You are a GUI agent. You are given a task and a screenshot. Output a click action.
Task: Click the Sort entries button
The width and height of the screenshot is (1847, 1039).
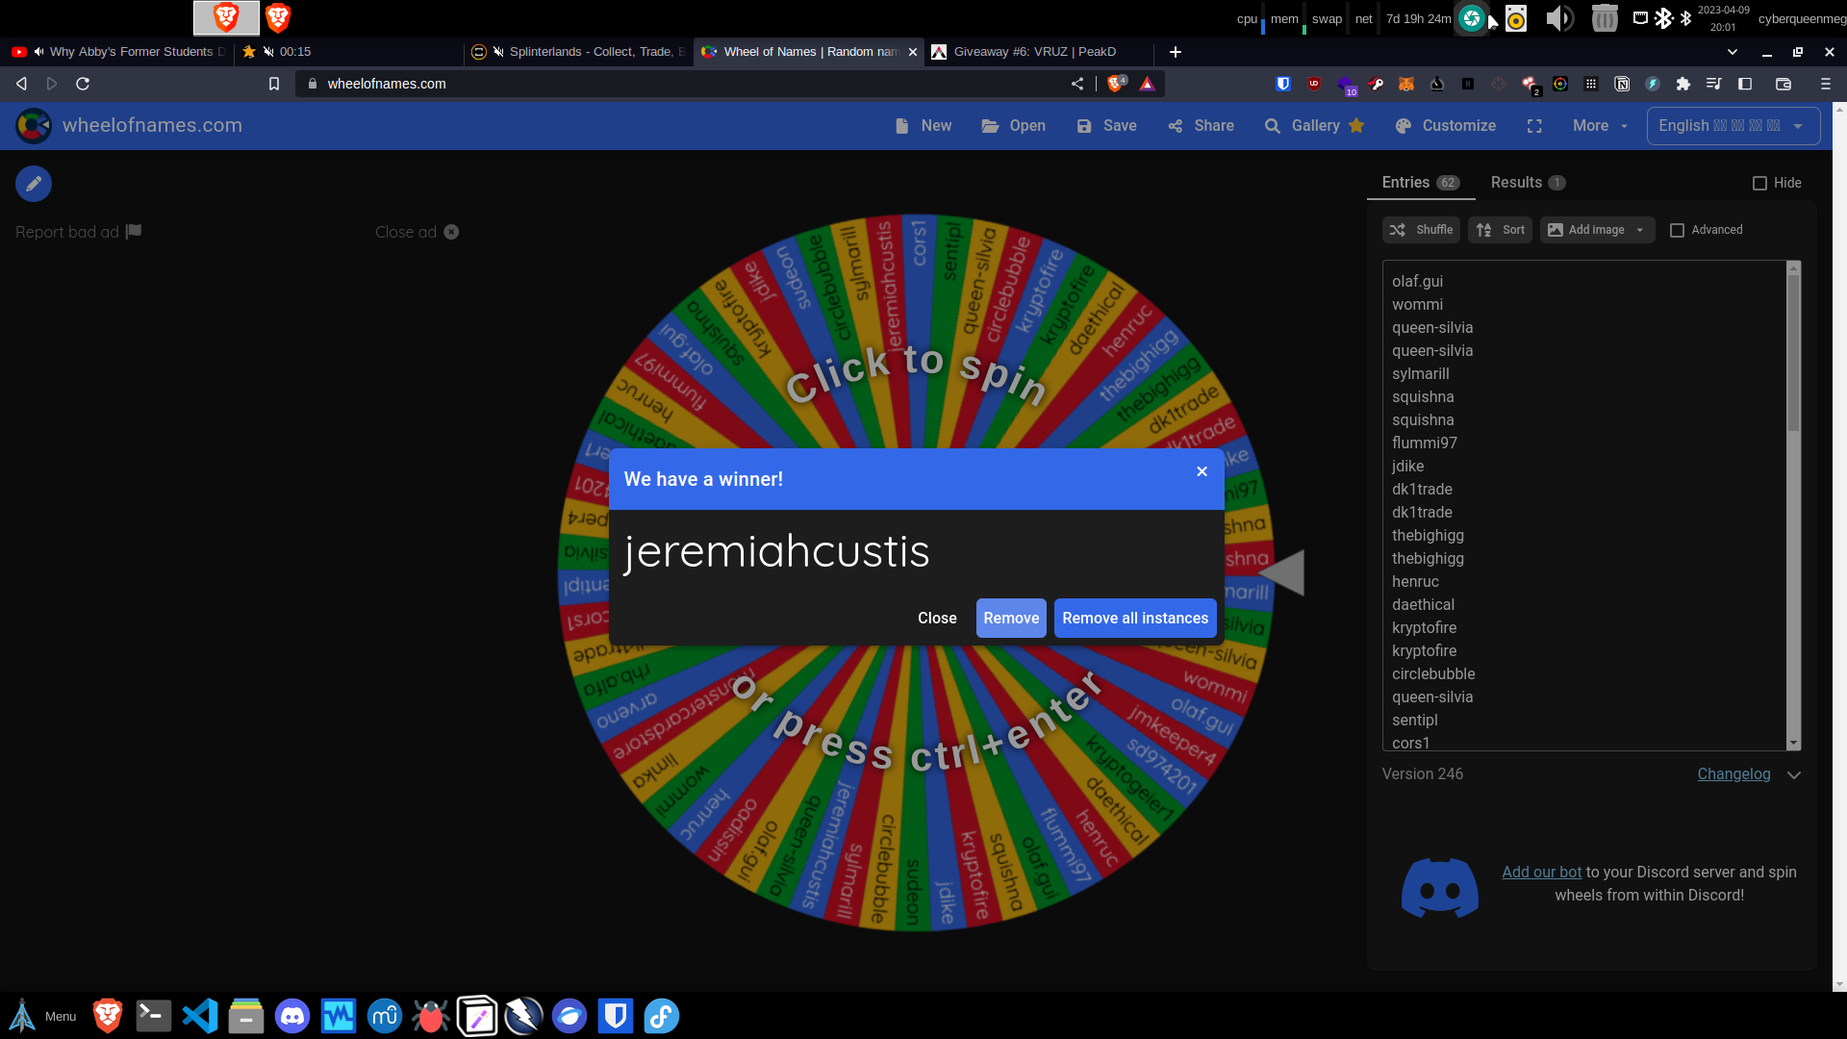[1500, 230]
